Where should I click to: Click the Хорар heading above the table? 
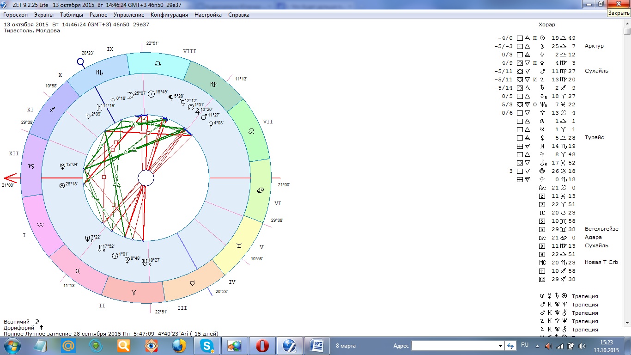[546, 24]
